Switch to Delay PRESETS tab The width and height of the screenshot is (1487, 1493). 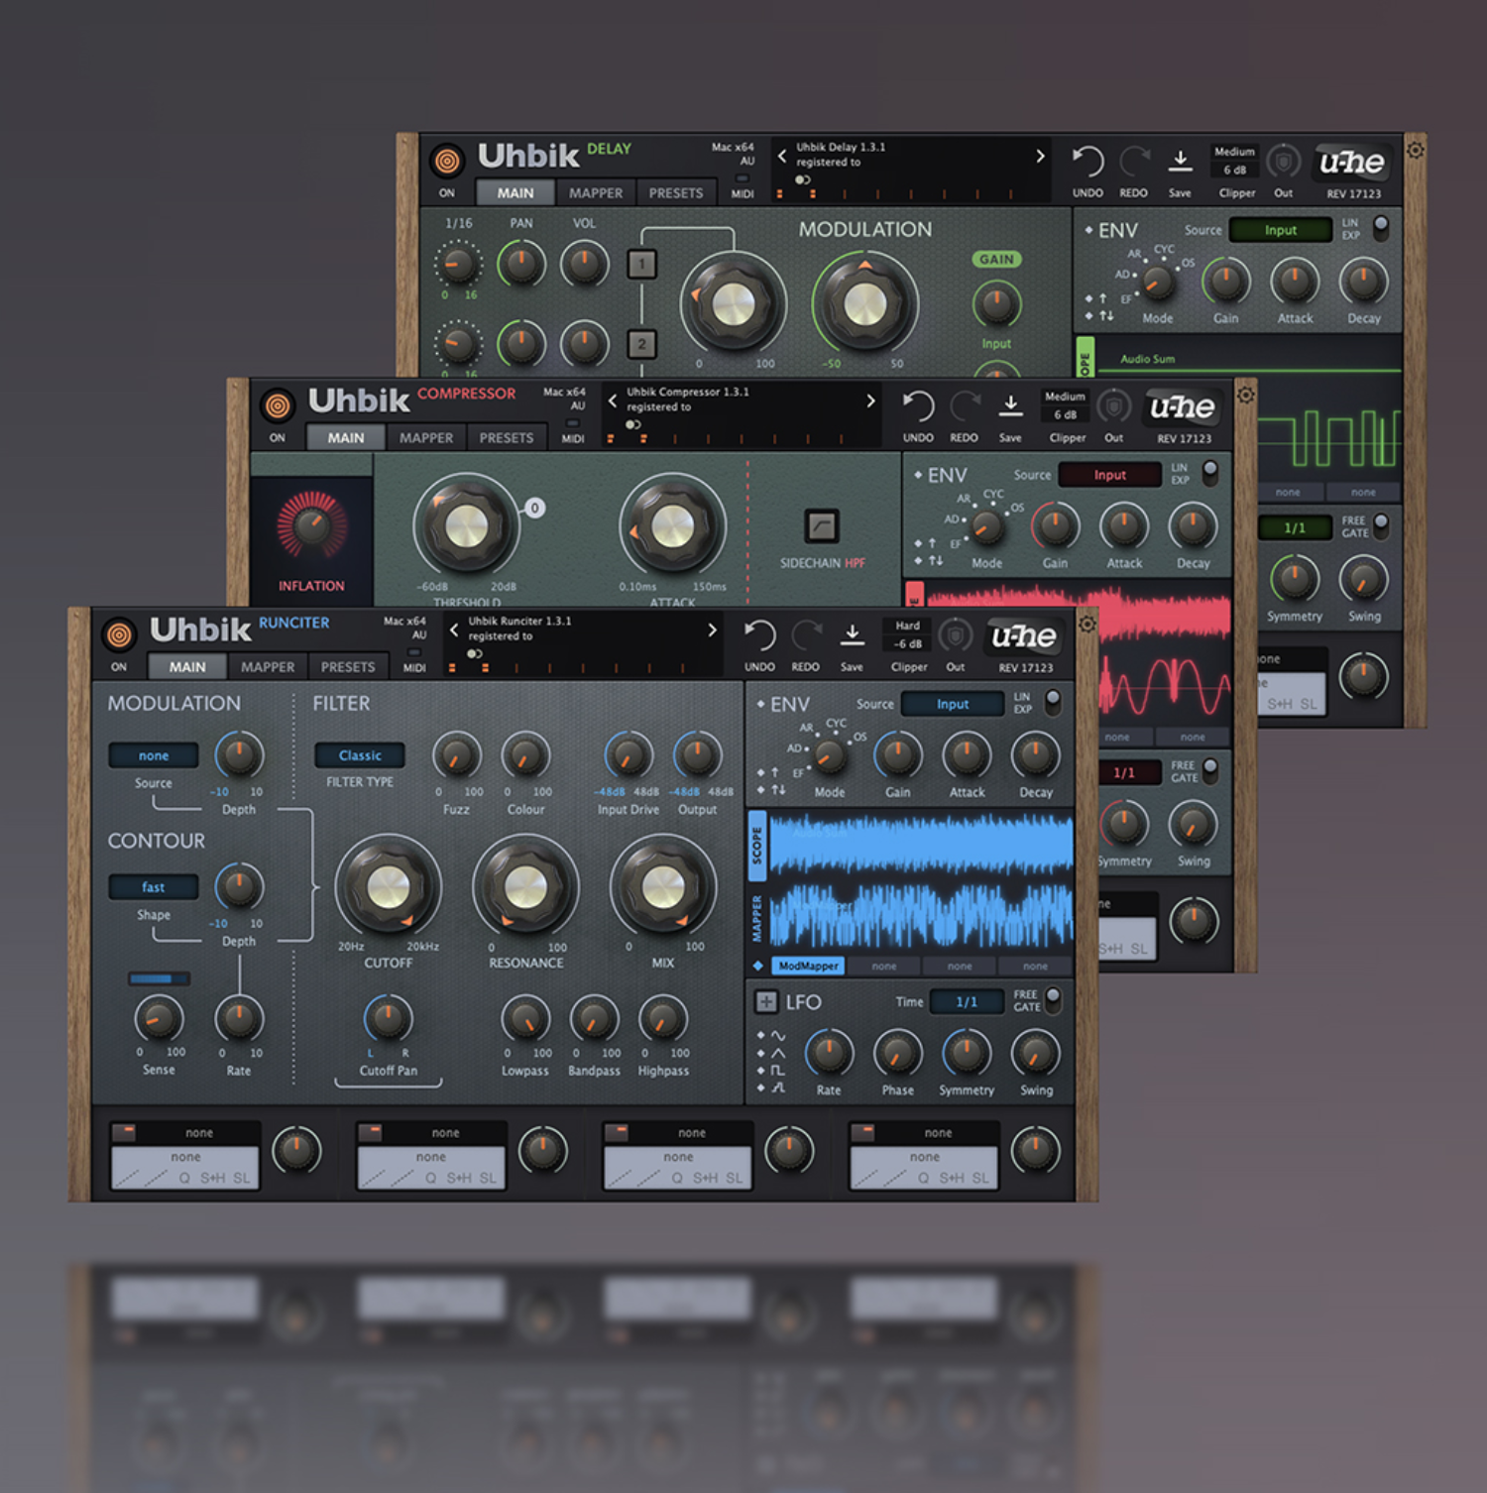676,193
